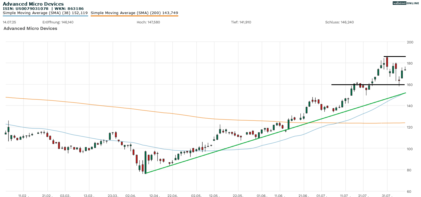
Task: Click the wallstreet ONLINE logo
Action: [406, 3]
